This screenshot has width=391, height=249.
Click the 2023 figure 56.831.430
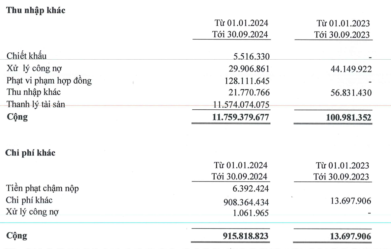click(349, 93)
